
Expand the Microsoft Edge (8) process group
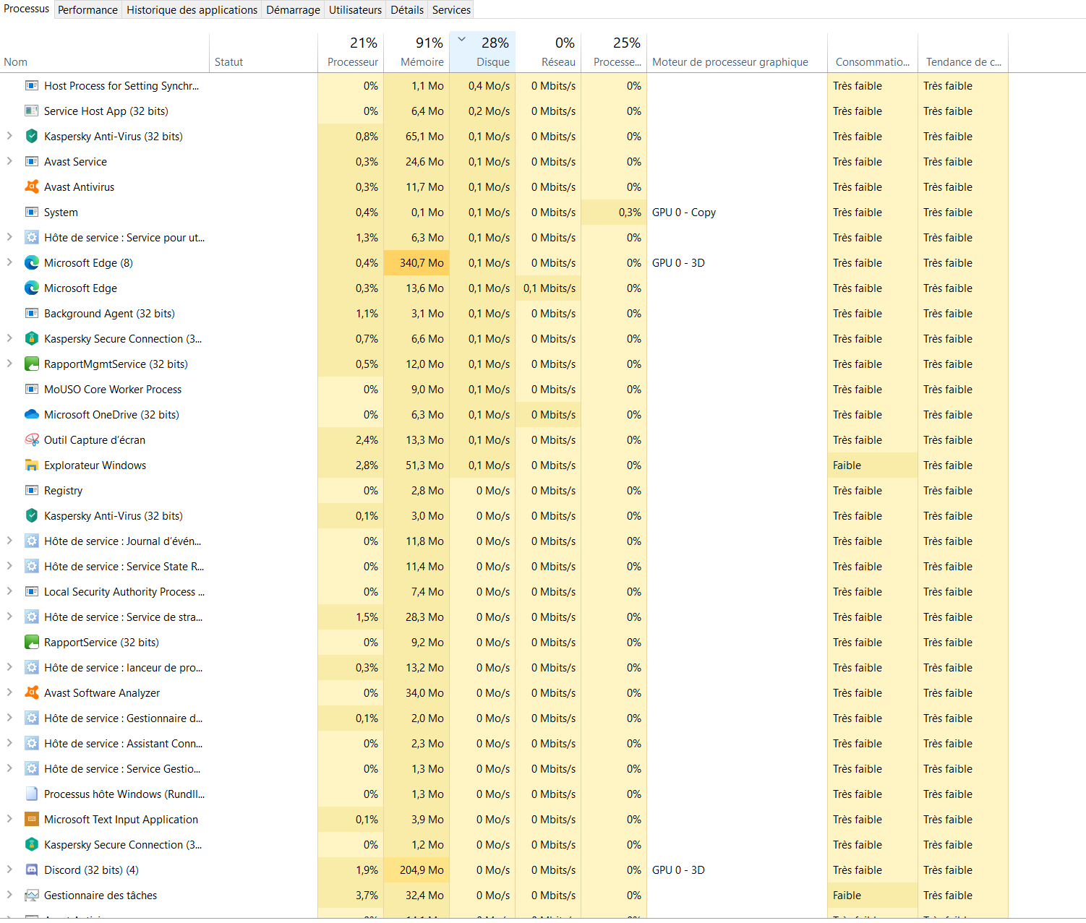coord(9,262)
